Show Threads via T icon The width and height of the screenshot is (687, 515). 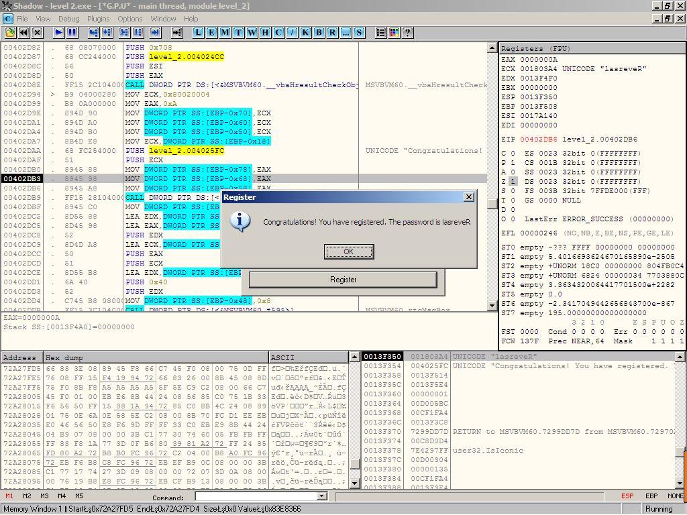pos(238,32)
